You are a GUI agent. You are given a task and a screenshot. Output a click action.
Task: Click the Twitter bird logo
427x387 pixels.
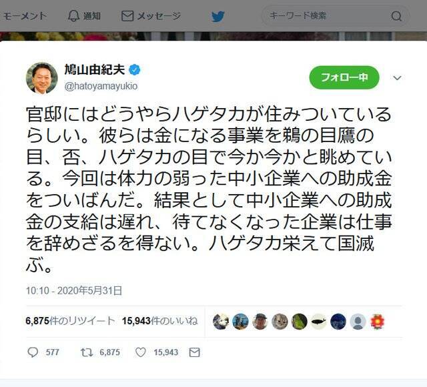coord(218,16)
